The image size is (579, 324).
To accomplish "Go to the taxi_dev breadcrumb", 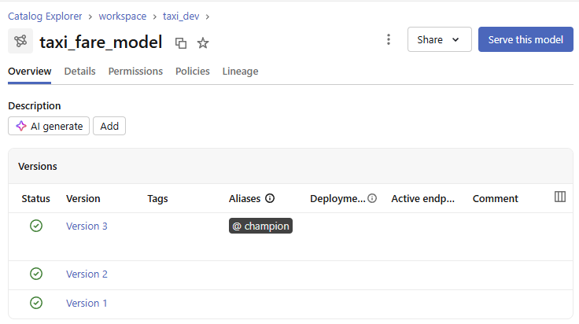I will click(181, 17).
